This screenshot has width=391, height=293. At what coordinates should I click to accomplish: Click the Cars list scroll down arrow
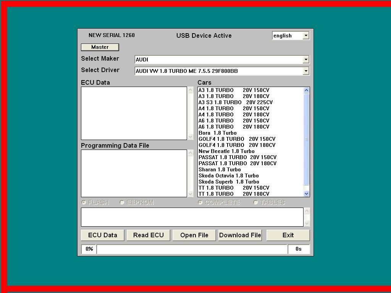tap(307, 193)
